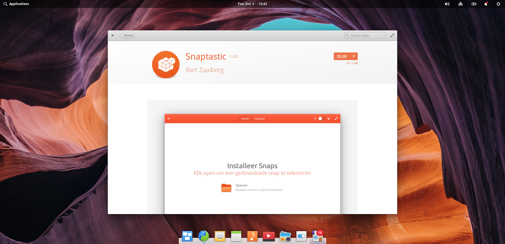Maximize AppCenter window with expand arrows
Screen dimensions: 505x244
click(392, 35)
